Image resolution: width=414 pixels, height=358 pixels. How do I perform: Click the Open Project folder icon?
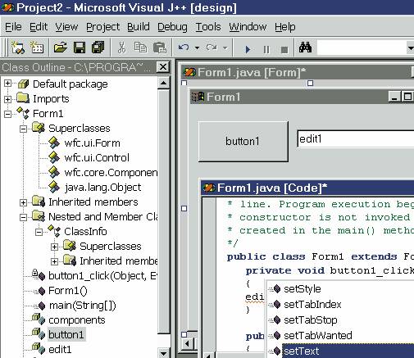pyautogui.click(x=61, y=48)
